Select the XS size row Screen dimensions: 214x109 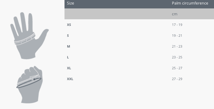click(139, 25)
